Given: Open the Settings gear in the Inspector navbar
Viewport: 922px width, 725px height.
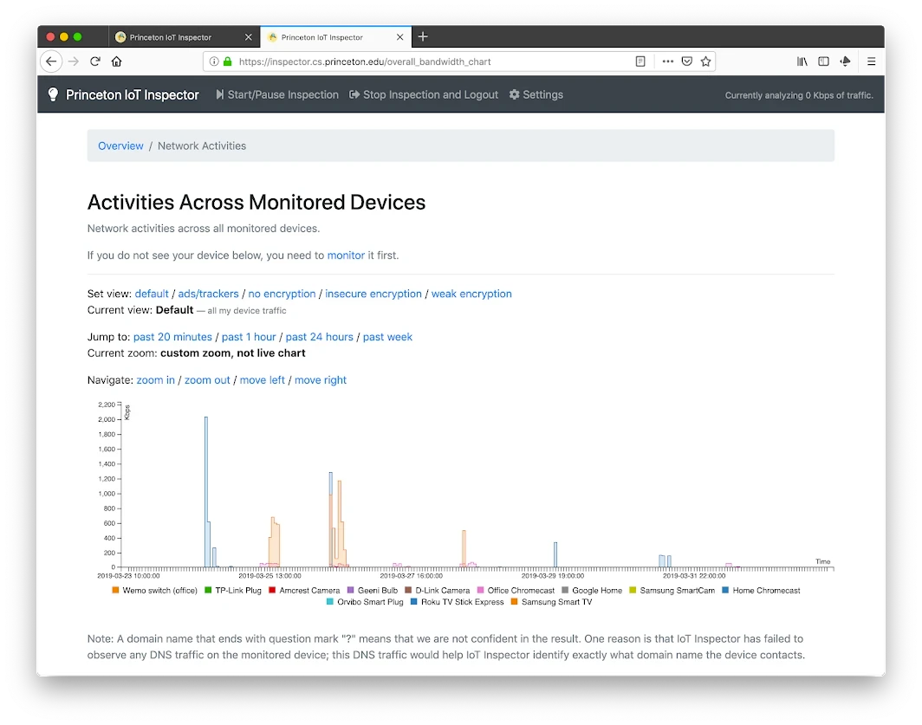Looking at the screenshot, I should point(536,94).
